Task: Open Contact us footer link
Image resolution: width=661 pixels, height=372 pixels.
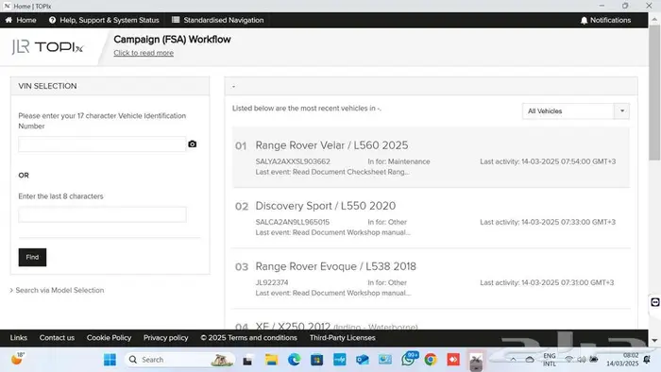Action: (x=57, y=338)
